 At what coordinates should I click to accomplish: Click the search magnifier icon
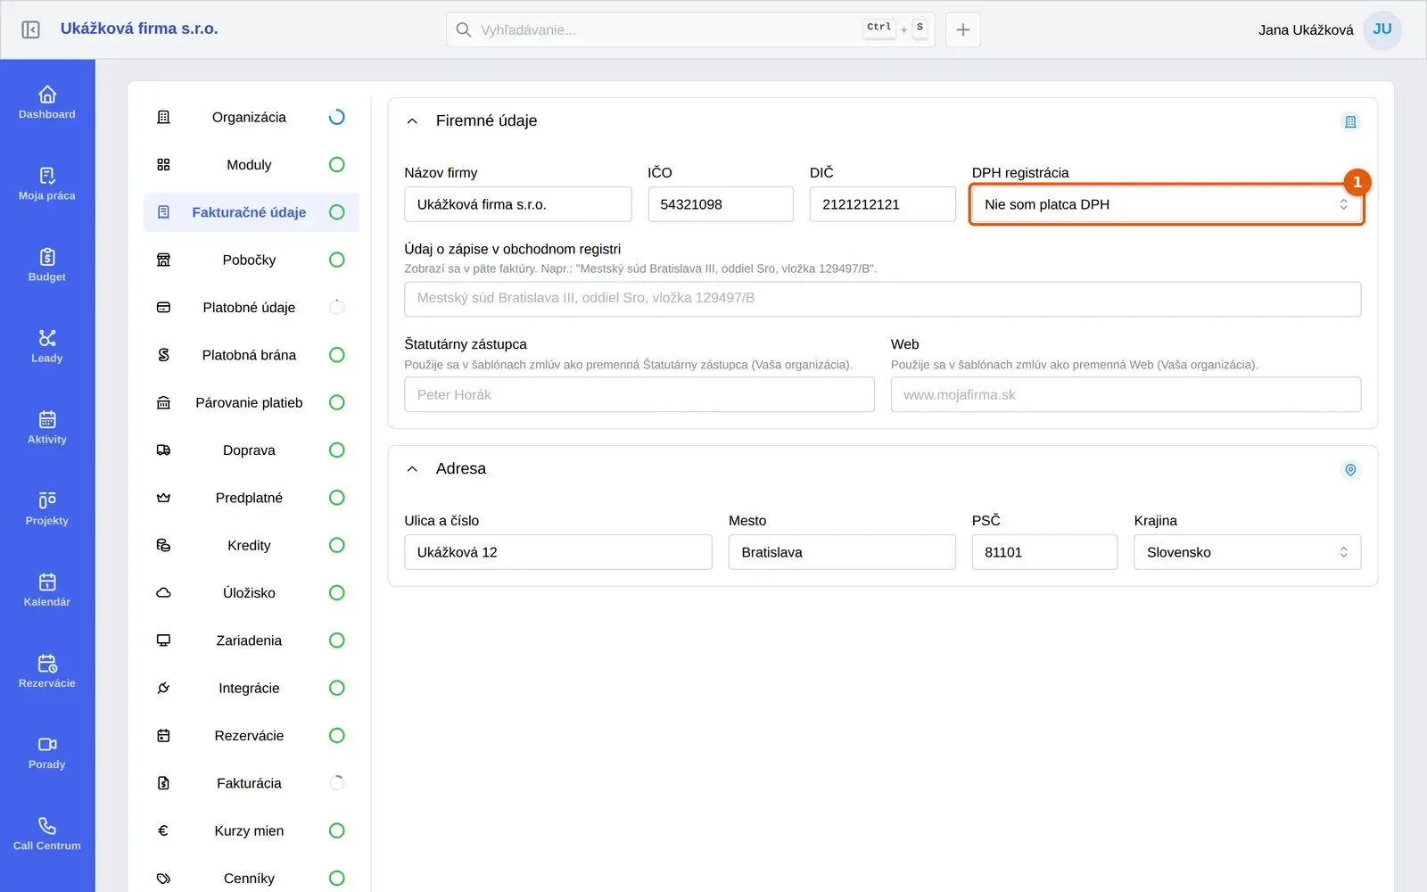pyautogui.click(x=463, y=29)
